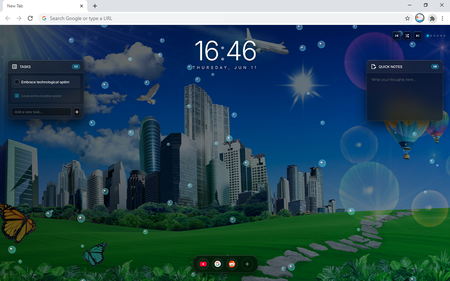Focus the Search Google or type a URL bar

click(x=225, y=18)
